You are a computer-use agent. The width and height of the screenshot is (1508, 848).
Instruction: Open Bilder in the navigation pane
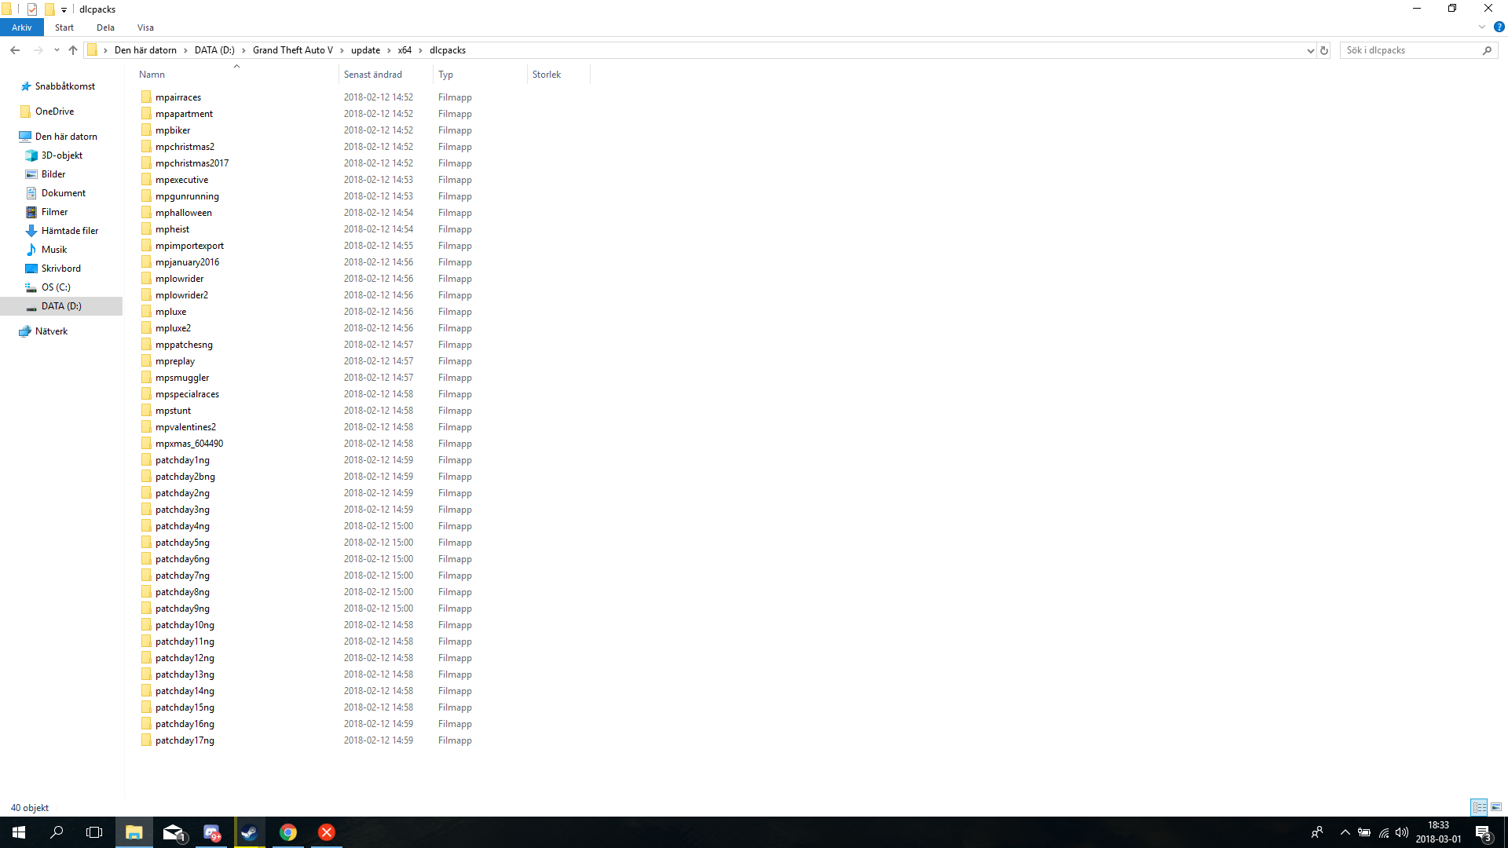(x=53, y=174)
